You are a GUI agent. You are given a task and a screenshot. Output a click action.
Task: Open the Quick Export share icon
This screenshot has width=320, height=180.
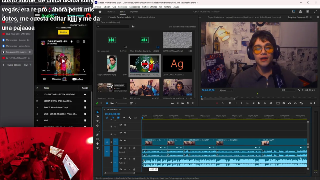(x=300, y=11)
